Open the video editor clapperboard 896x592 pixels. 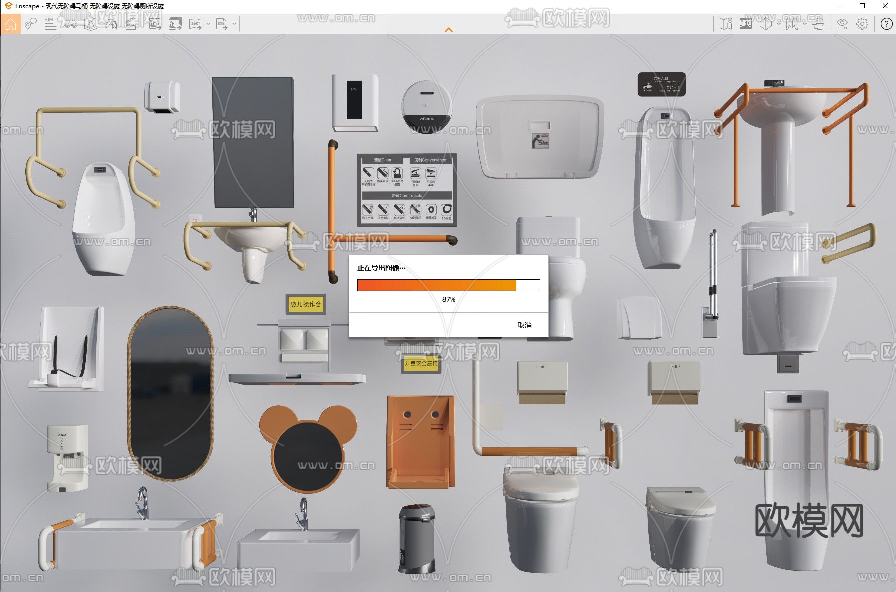coord(131,24)
